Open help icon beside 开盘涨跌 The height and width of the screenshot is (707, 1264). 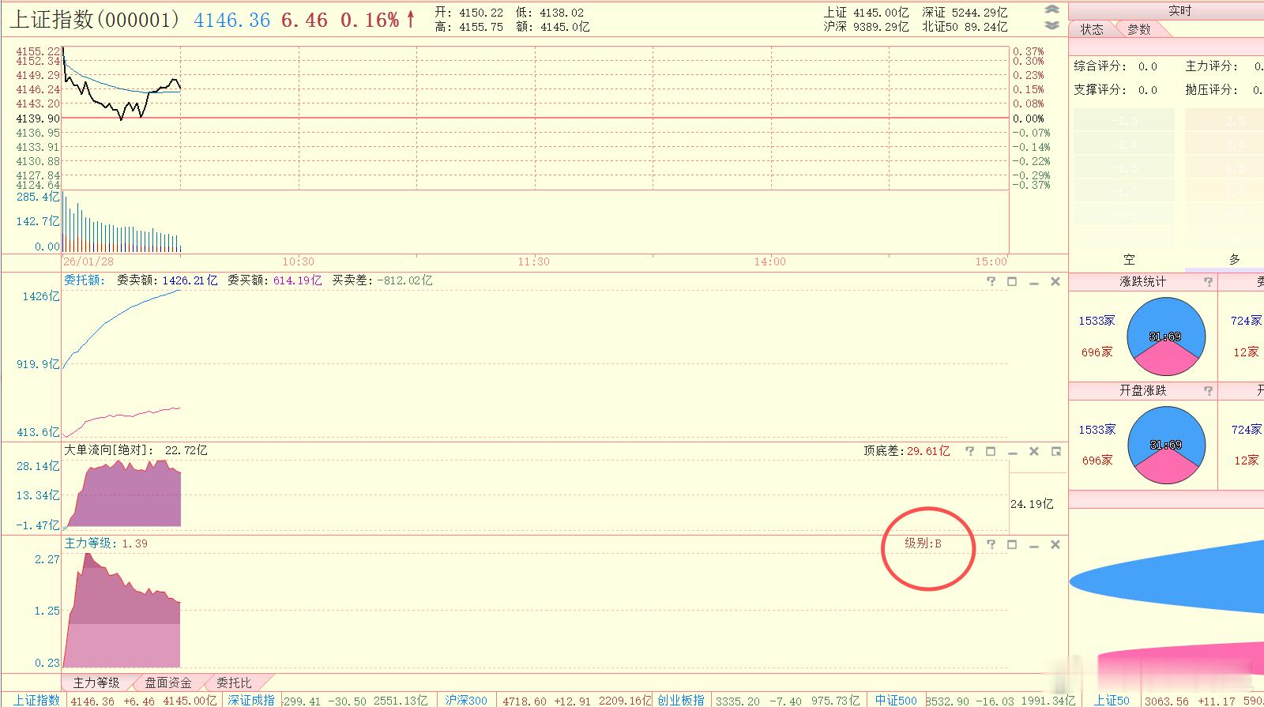[1208, 390]
